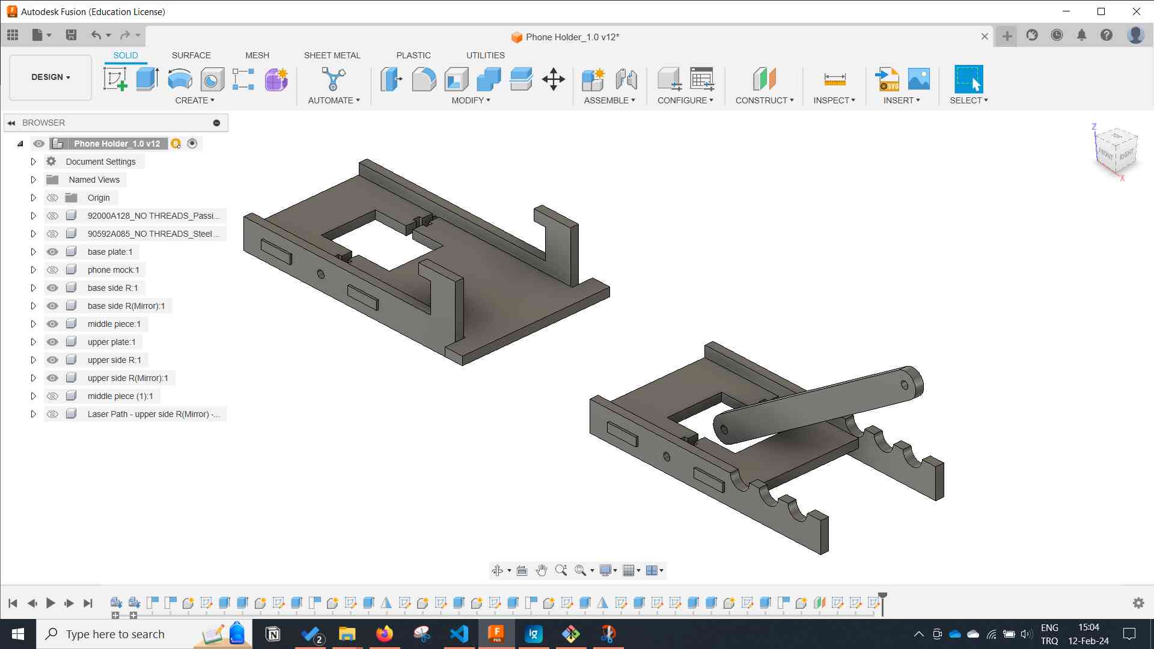Image resolution: width=1154 pixels, height=649 pixels.
Task: Select the Rectangular Pattern tool
Action: (x=243, y=79)
